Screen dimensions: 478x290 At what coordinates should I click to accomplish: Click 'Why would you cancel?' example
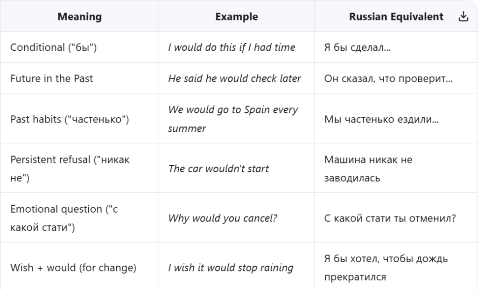pos(223,218)
